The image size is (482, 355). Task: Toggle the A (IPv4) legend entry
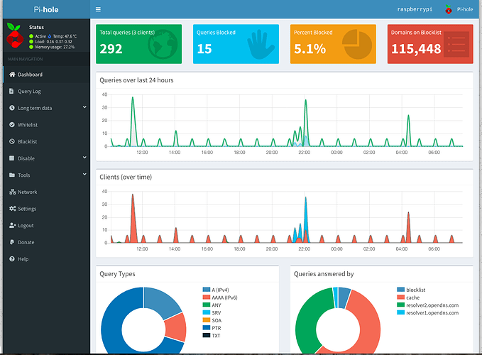pyautogui.click(x=220, y=290)
